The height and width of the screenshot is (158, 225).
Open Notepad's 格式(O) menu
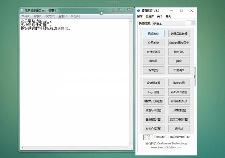[x=50, y=16]
